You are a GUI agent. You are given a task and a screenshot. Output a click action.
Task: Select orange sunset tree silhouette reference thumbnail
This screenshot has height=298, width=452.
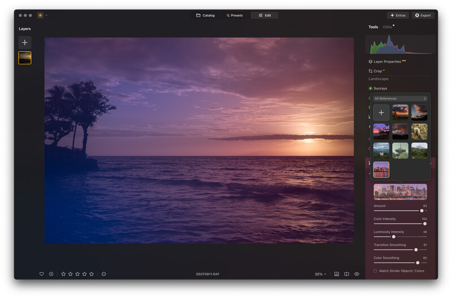[x=400, y=112]
